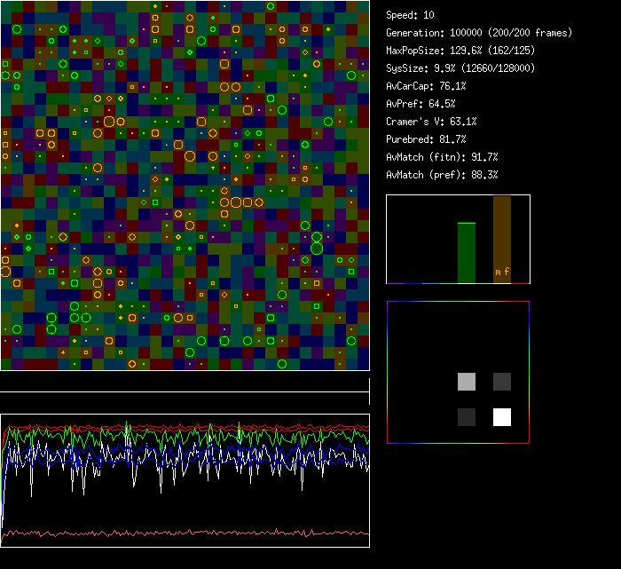Click the SysSize value line
The height and width of the screenshot is (569, 621).
(x=460, y=68)
